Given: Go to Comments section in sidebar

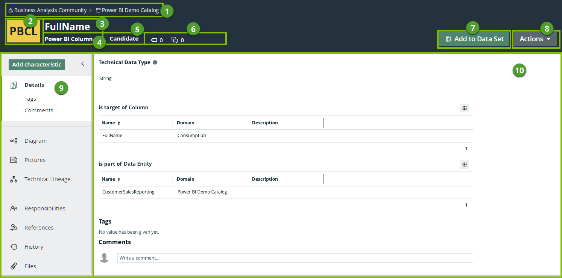Looking at the screenshot, I should click(x=39, y=110).
